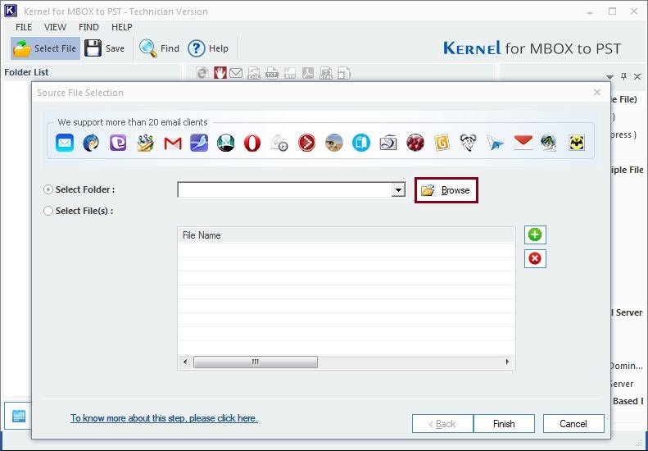The image size is (648, 451).
Task: Click the stop hand icon in preview toolbar
Action: [x=220, y=73]
